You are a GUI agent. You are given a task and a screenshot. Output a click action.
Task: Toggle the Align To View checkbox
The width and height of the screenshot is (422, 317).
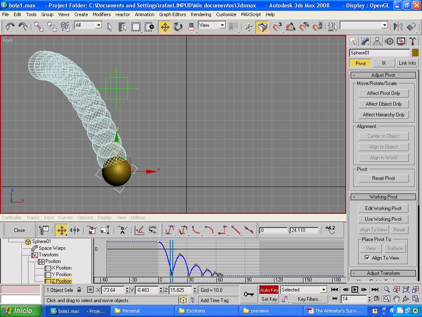tap(367, 258)
